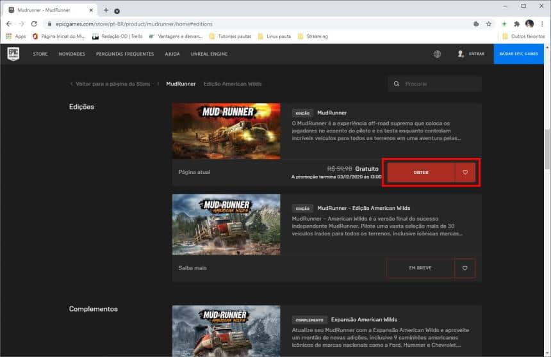Open Outros favoritos folder
Screen dimensions: 551x357
tap(523, 36)
